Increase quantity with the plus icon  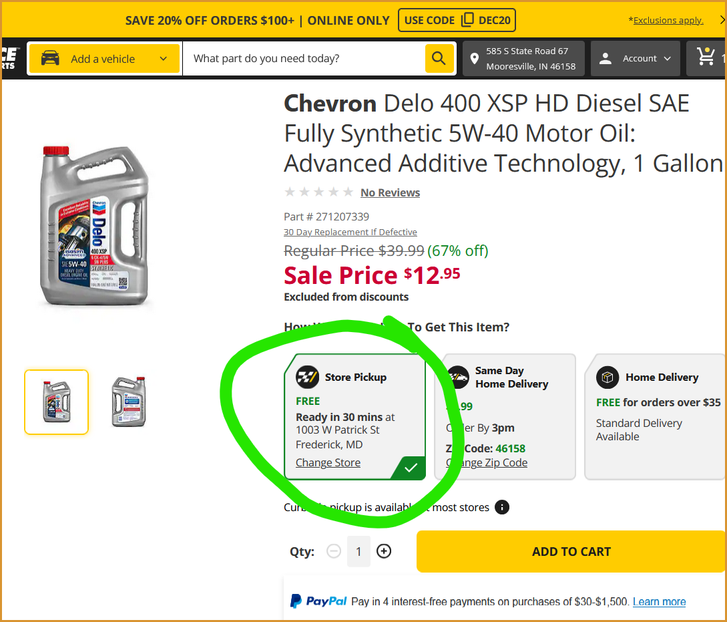click(384, 551)
